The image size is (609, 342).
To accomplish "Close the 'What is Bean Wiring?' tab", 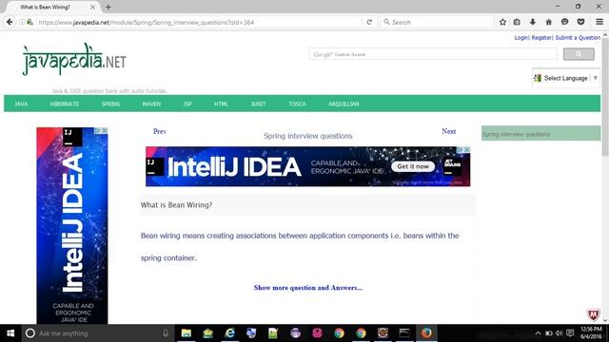I will tap(92, 7).
